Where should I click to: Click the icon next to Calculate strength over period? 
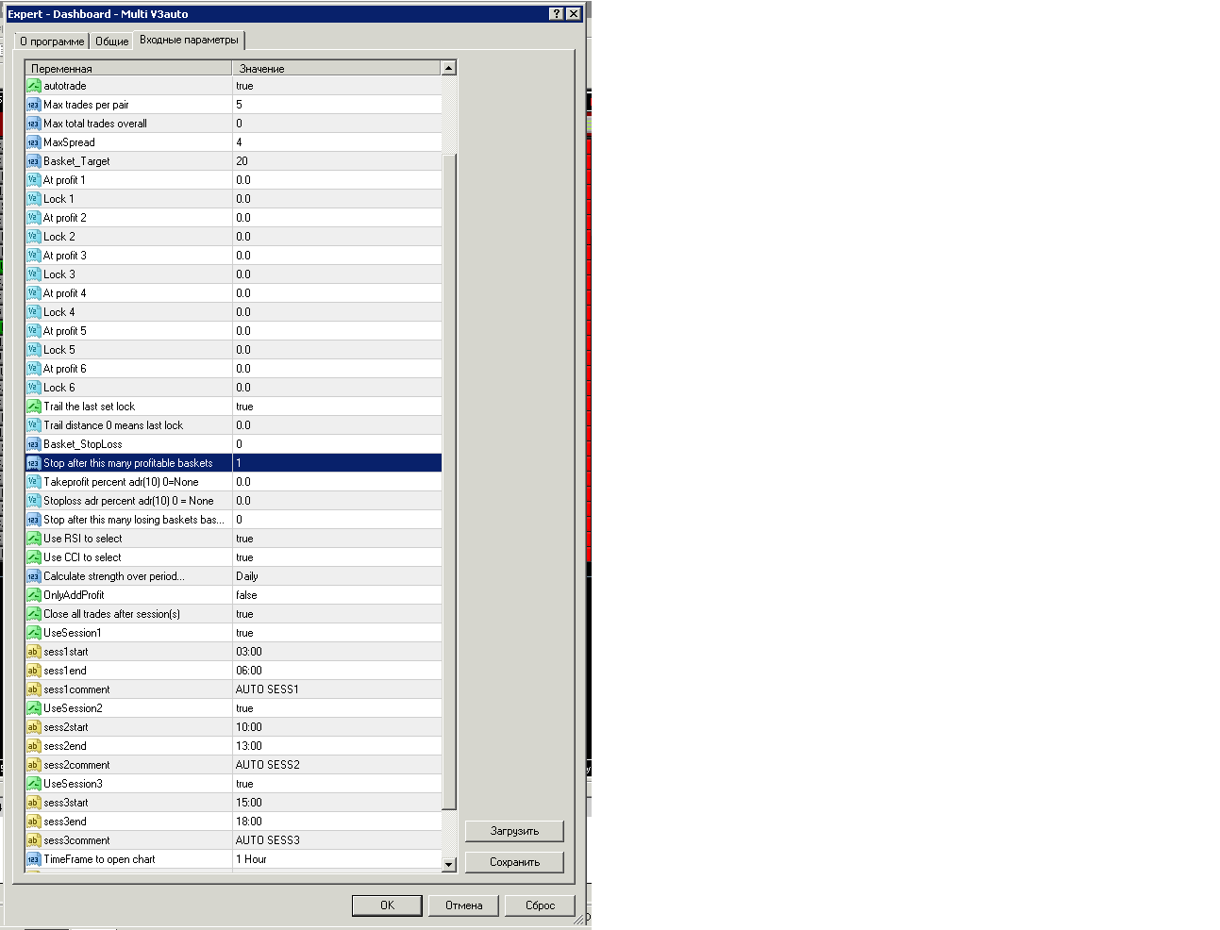tap(33, 576)
